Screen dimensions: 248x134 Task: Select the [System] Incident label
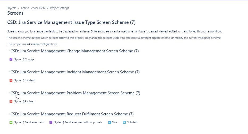click(24, 81)
